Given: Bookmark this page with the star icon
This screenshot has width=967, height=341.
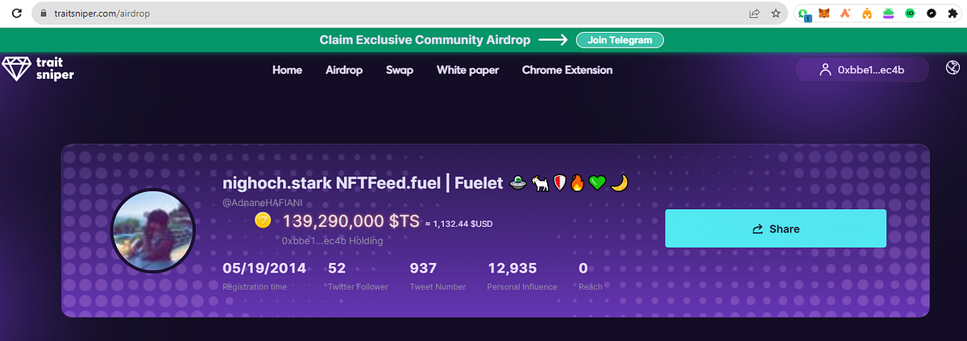Looking at the screenshot, I should pos(776,14).
